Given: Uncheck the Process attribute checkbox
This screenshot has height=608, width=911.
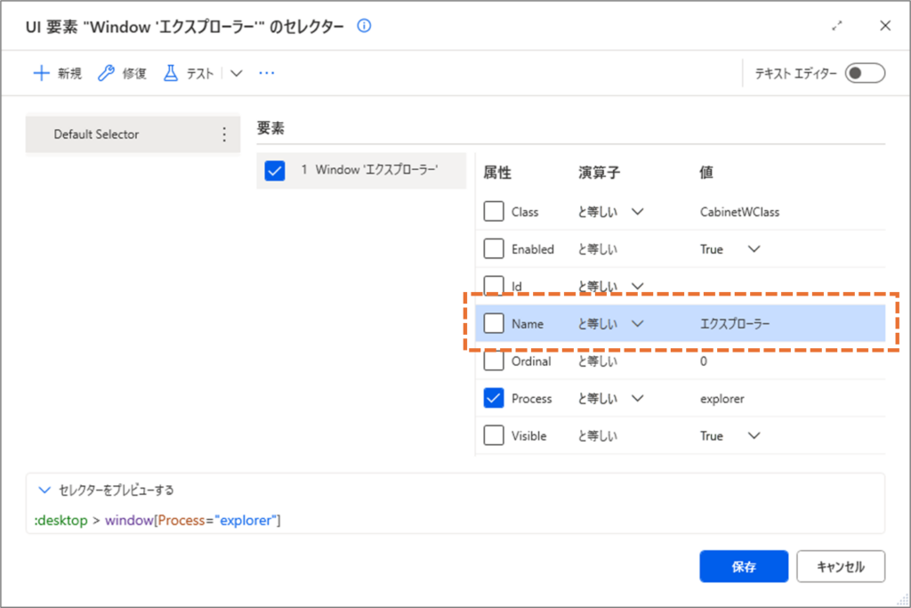Looking at the screenshot, I should pos(493,398).
